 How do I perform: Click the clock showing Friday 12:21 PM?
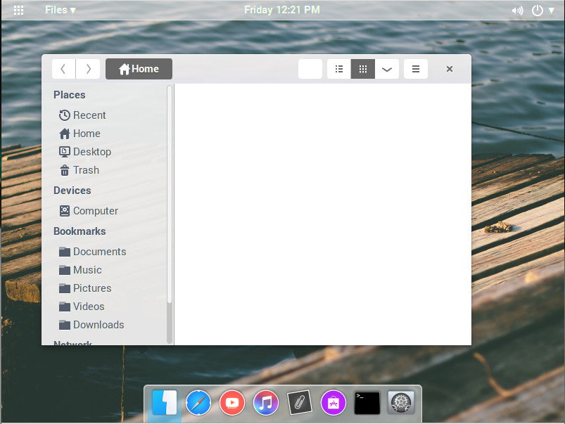pyautogui.click(x=281, y=10)
